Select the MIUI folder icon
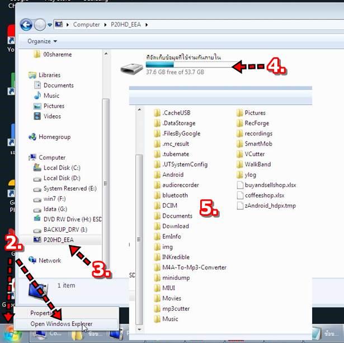The height and width of the screenshot is (343, 344). (x=157, y=288)
